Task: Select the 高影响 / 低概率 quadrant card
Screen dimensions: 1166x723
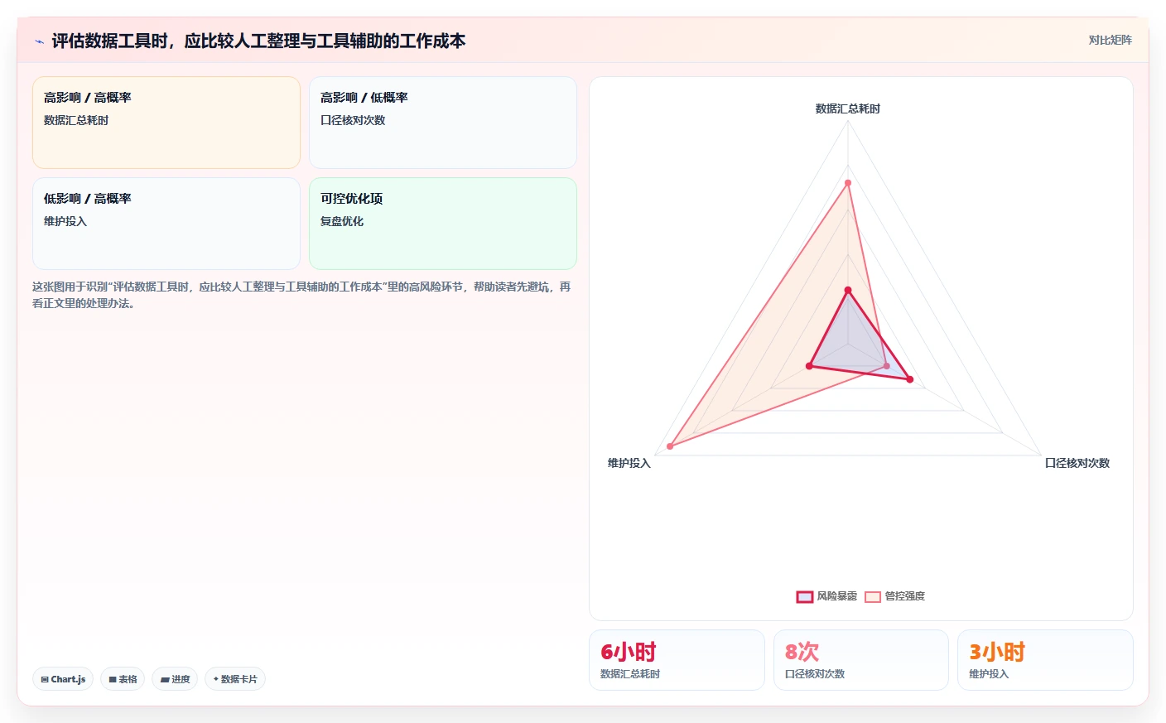Action: pyautogui.click(x=443, y=123)
